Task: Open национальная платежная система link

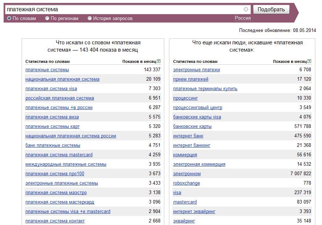Action: [62, 79]
